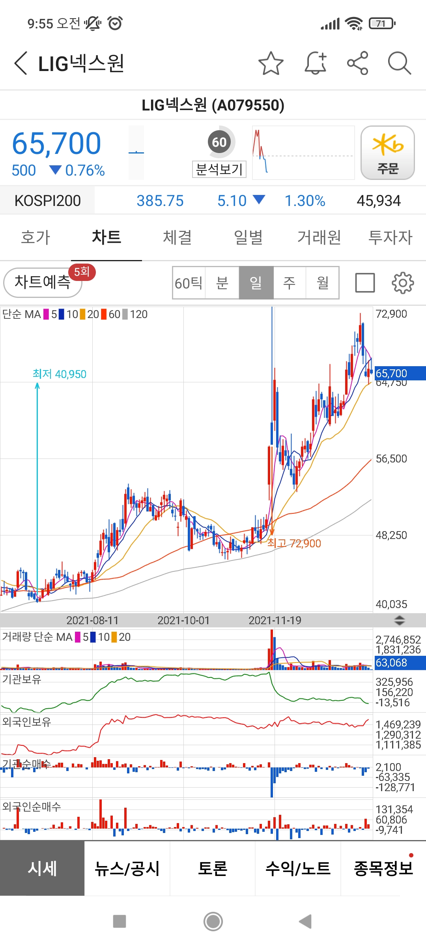
Task: Tap the 외국인순매수 indicator label
Action: tap(31, 807)
